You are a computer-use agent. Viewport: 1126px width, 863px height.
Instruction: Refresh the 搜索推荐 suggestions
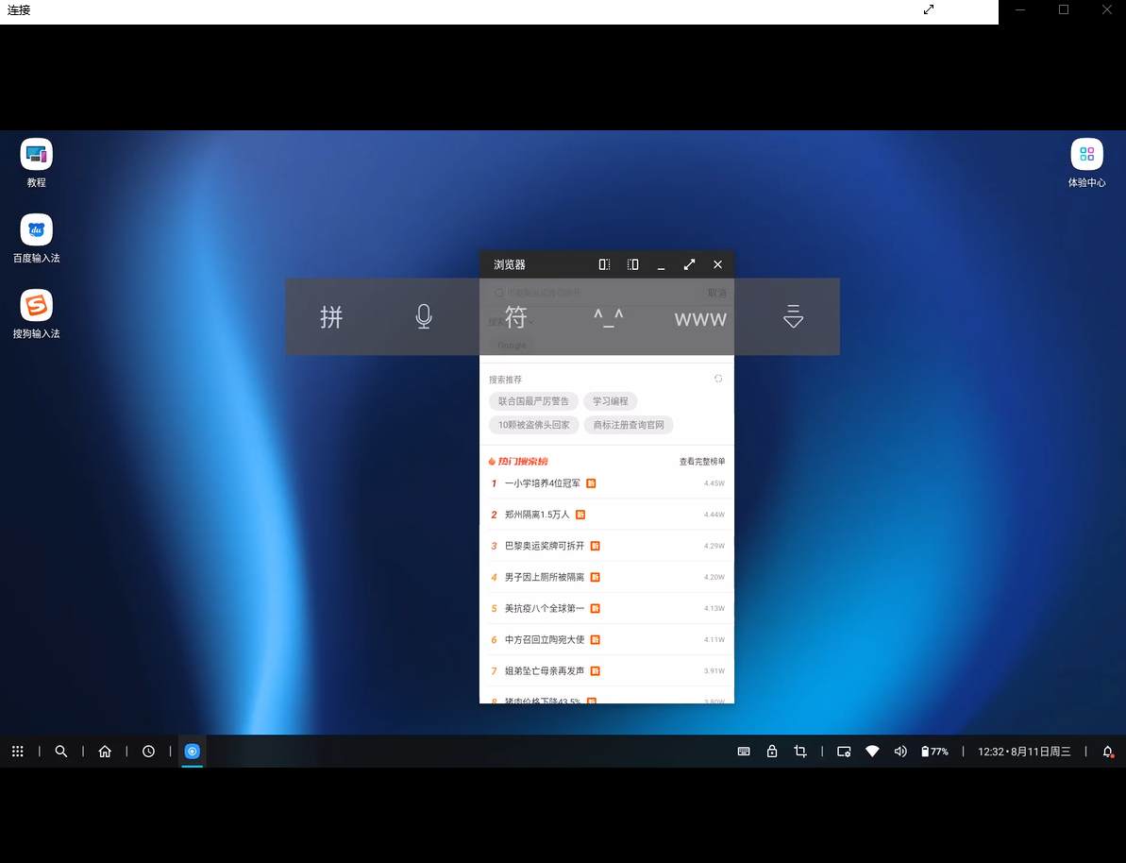[718, 379]
